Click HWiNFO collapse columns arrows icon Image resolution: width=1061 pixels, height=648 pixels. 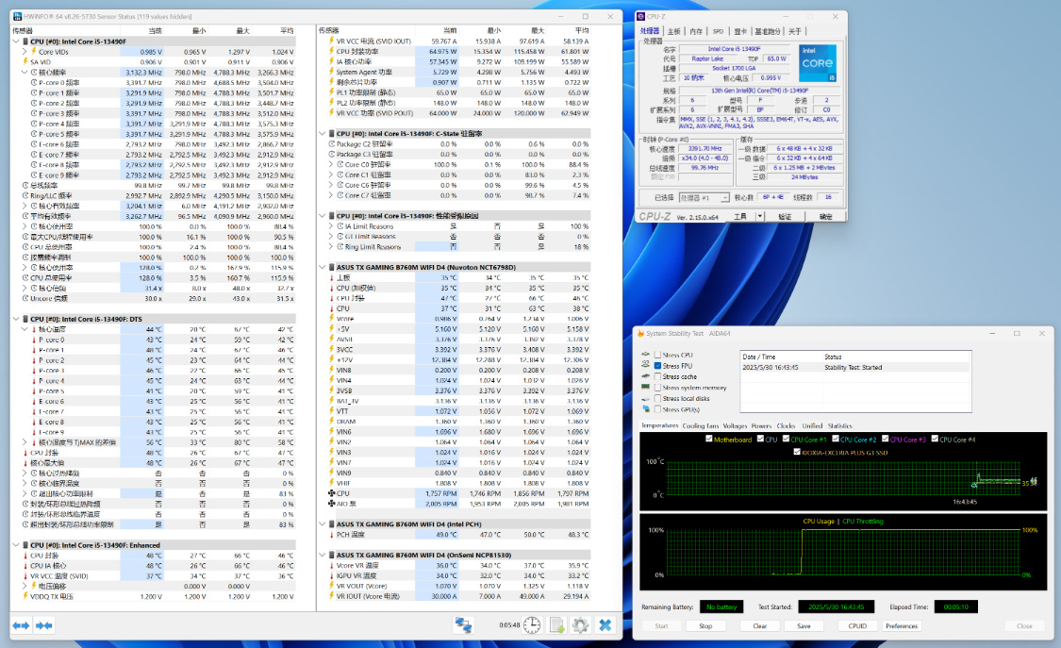coord(43,624)
